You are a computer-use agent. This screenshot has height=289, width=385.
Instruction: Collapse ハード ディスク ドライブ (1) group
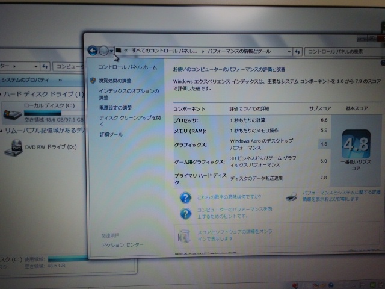point(1,95)
